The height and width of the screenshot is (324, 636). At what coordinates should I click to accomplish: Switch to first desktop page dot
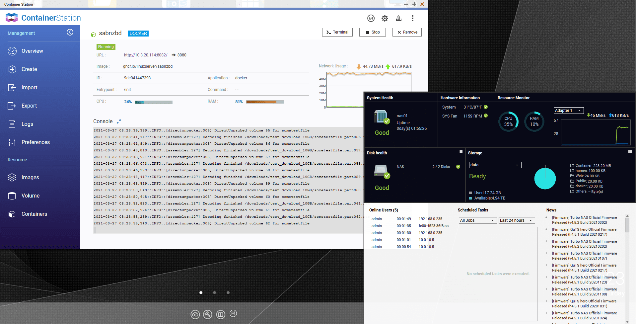tap(201, 292)
